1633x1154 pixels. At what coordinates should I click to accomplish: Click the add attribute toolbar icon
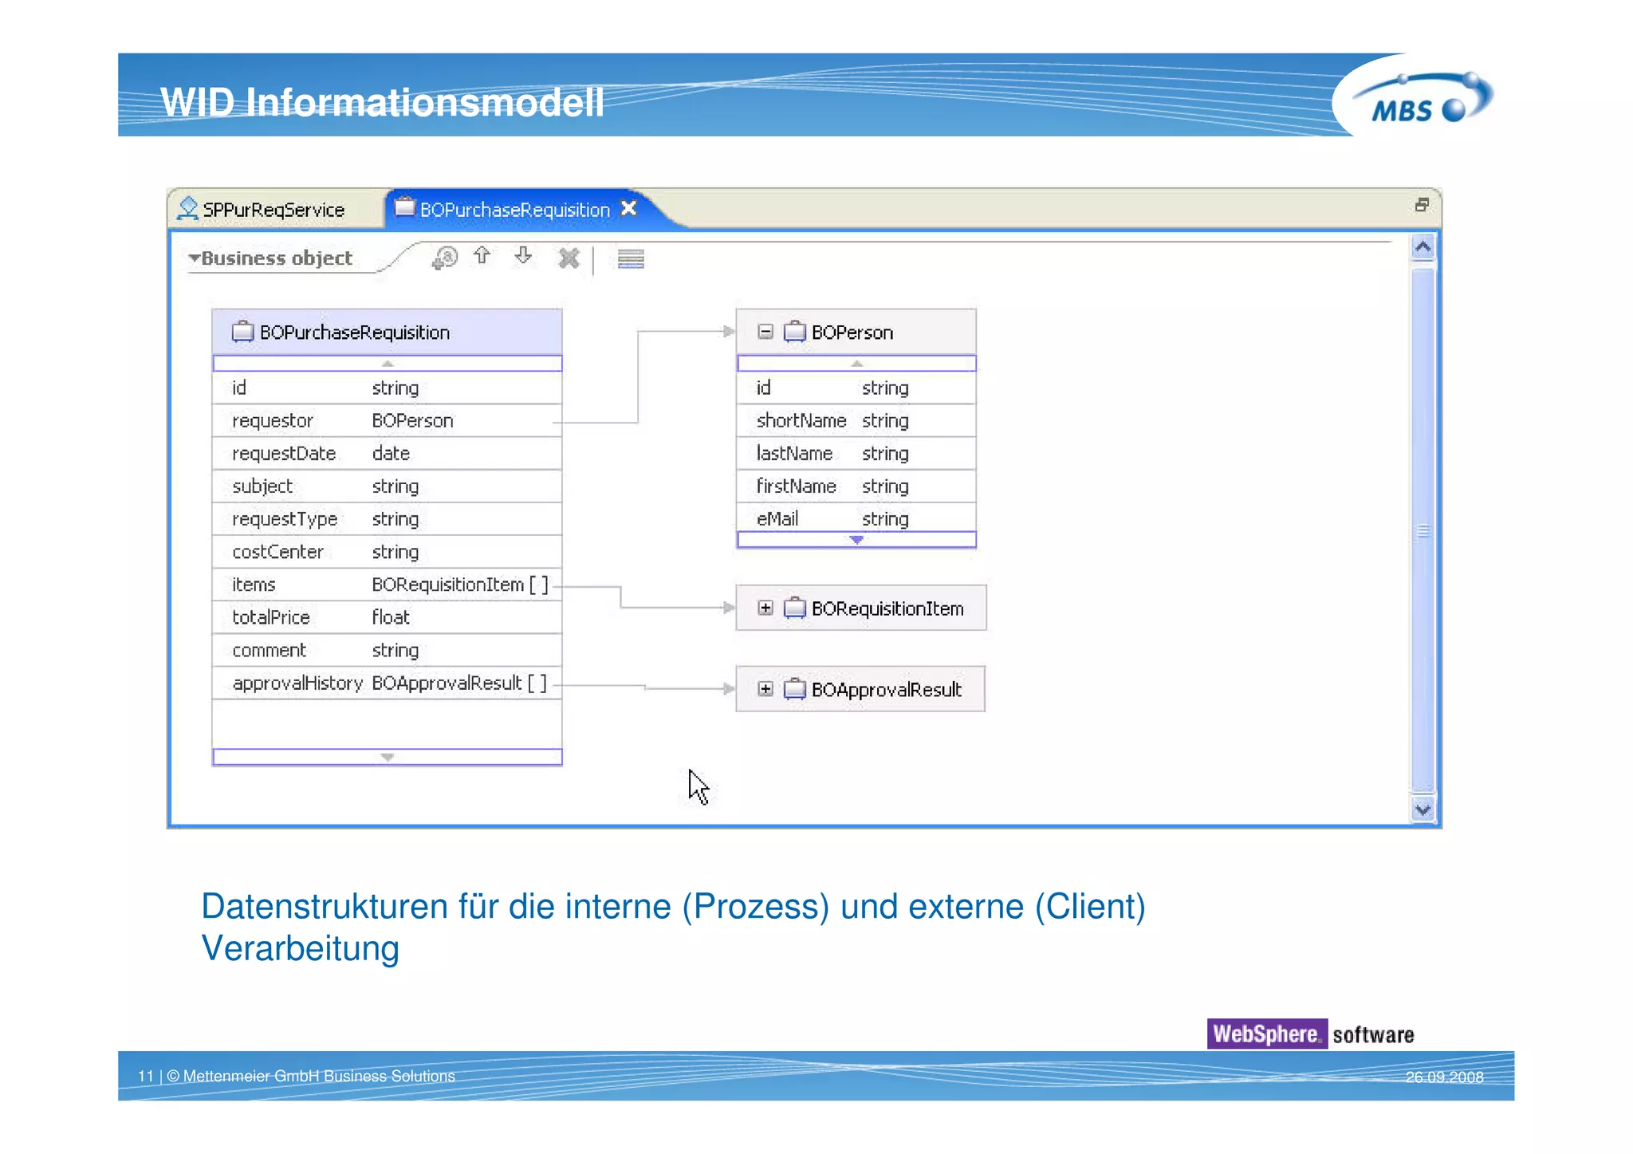point(444,258)
